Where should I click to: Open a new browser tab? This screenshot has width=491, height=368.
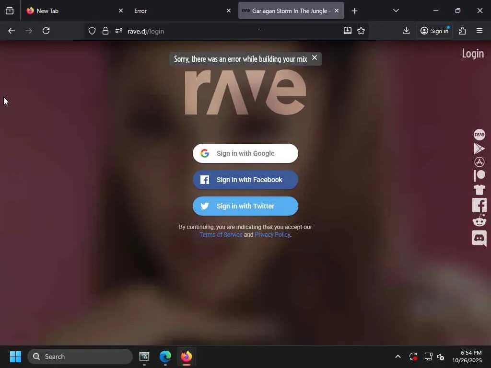pyautogui.click(x=354, y=11)
